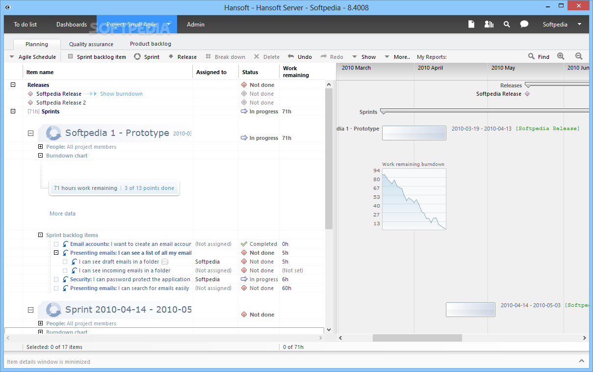The height and width of the screenshot is (372, 593).
Task: Open the More.. dropdown menu
Action: [397, 57]
